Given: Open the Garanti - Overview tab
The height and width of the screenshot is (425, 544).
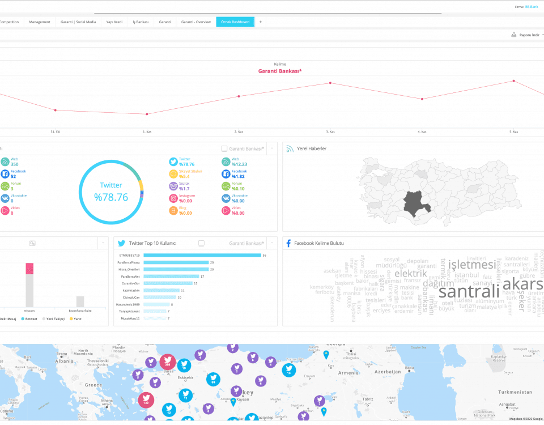Looking at the screenshot, I should 195,22.
